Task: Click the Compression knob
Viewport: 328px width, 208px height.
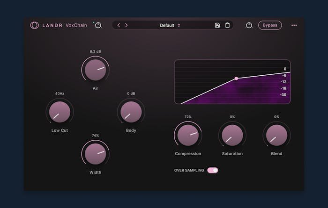Action: point(188,135)
